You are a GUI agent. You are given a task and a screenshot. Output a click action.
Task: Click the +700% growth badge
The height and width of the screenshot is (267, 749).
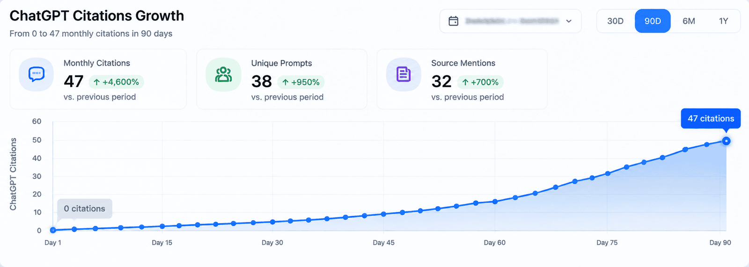coord(480,82)
